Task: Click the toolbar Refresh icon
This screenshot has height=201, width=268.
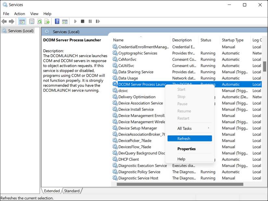Action: [39, 21]
